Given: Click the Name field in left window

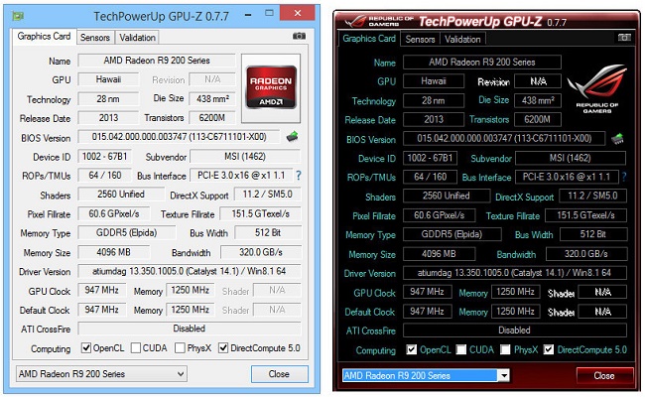Looking at the screenshot, I should 157,61.
